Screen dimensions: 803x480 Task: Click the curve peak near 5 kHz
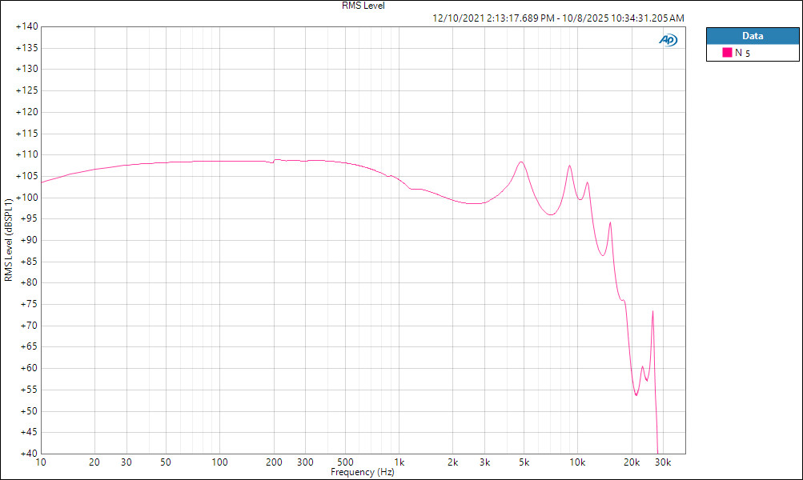[521, 162]
